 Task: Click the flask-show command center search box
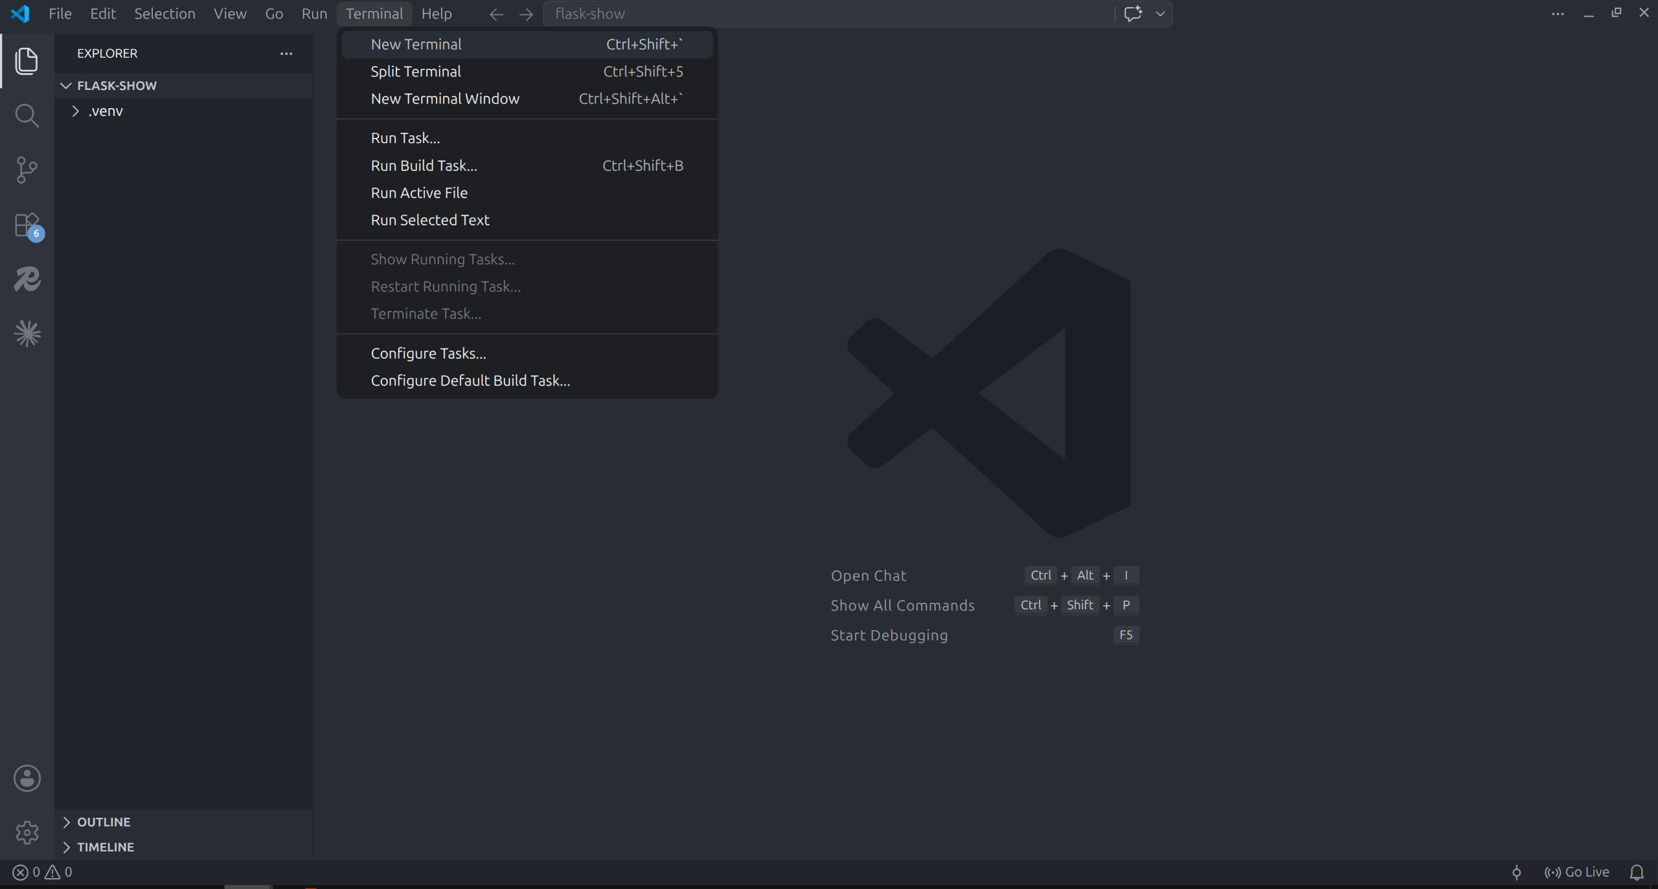click(x=829, y=14)
